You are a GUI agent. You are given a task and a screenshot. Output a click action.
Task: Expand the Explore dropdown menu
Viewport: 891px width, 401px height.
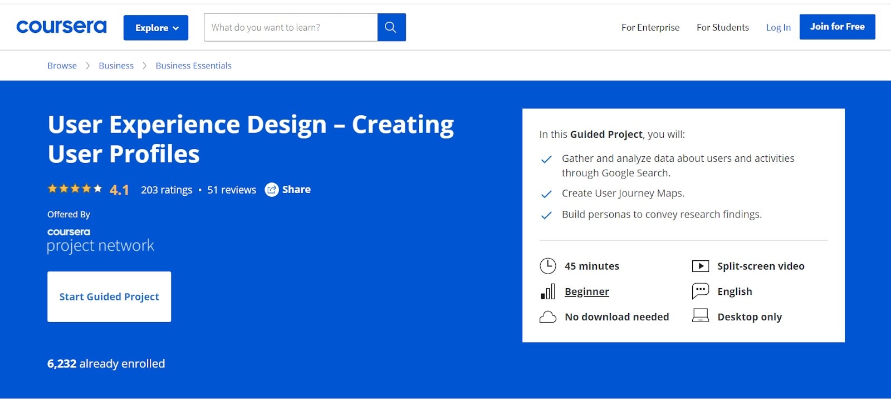pyautogui.click(x=156, y=28)
